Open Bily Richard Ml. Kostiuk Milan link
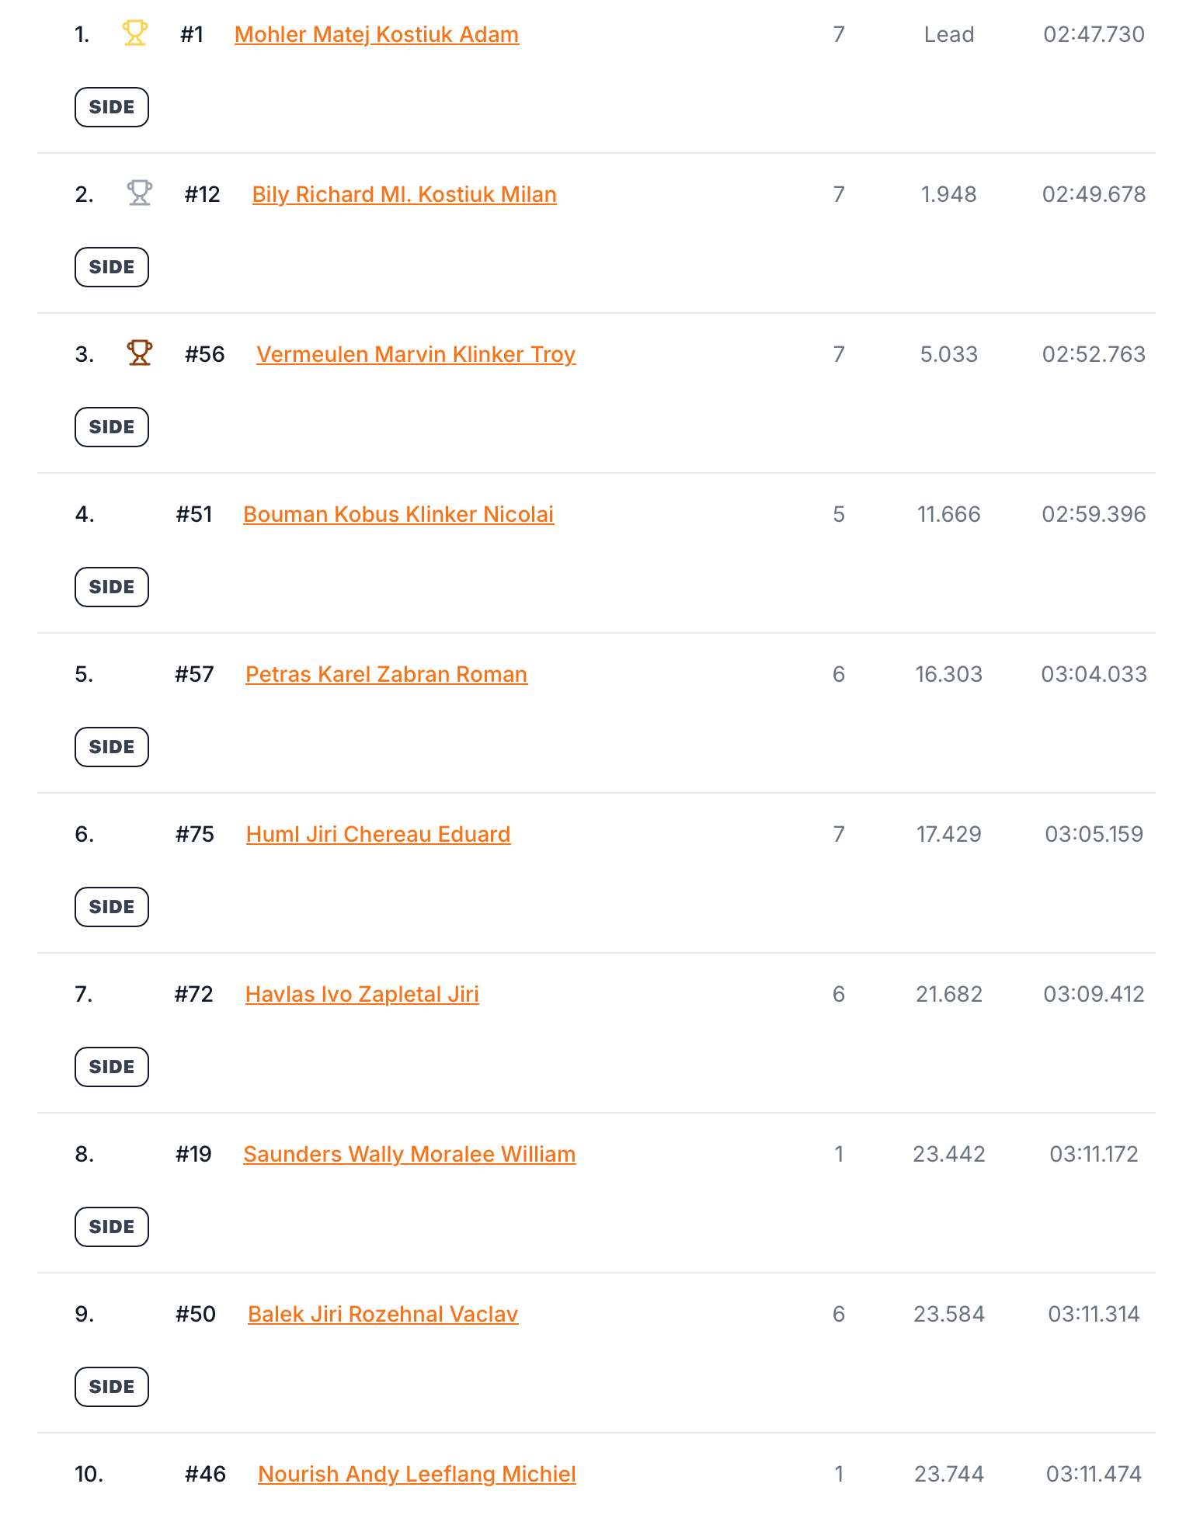This screenshot has width=1193, height=1522. [405, 195]
